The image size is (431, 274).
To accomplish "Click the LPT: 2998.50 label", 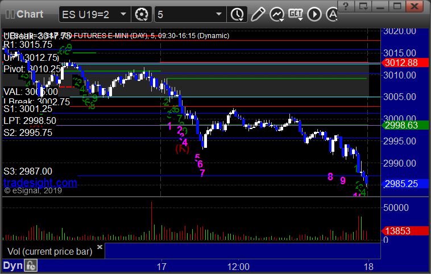I will 30,121.
